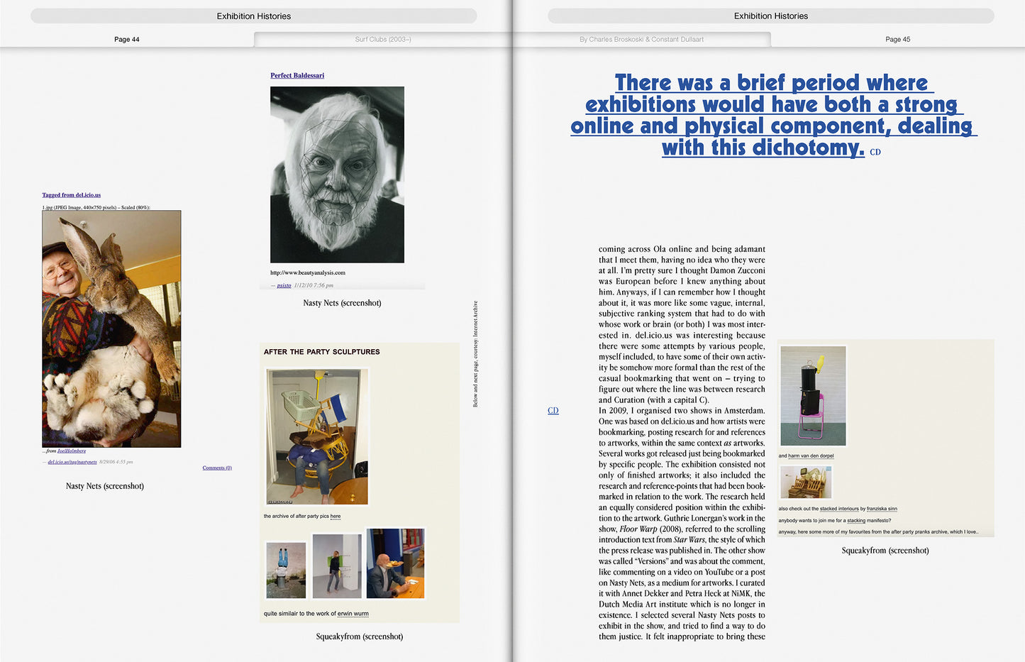The image size is (1025, 662).
Task: Open the franziska sinn link
Action: tap(882, 509)
